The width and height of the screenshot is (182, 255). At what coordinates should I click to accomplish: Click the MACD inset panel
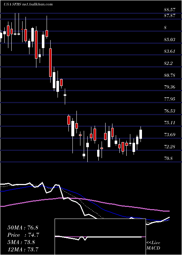100,237
